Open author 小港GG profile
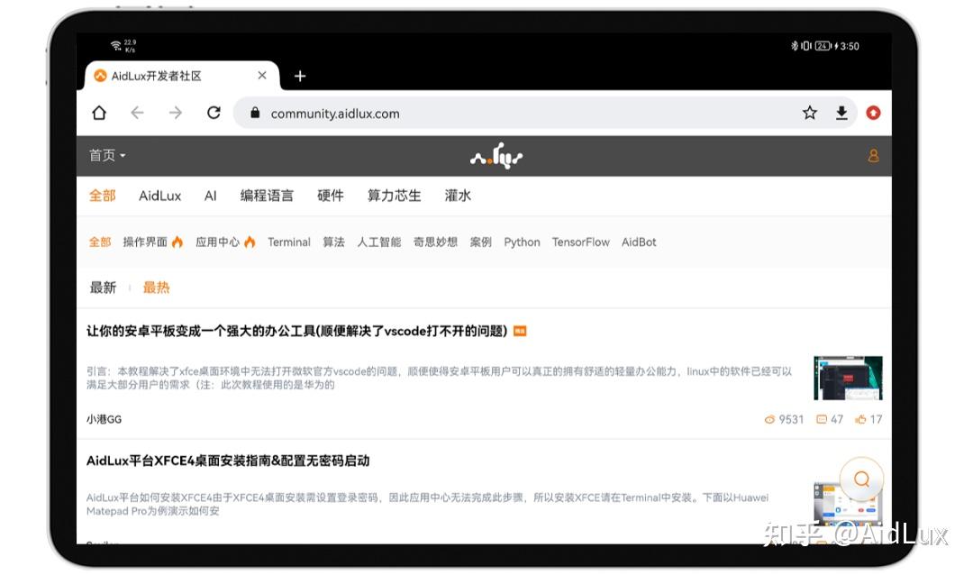This screenshot has width=973, height=575. click(x=104, y=420)
